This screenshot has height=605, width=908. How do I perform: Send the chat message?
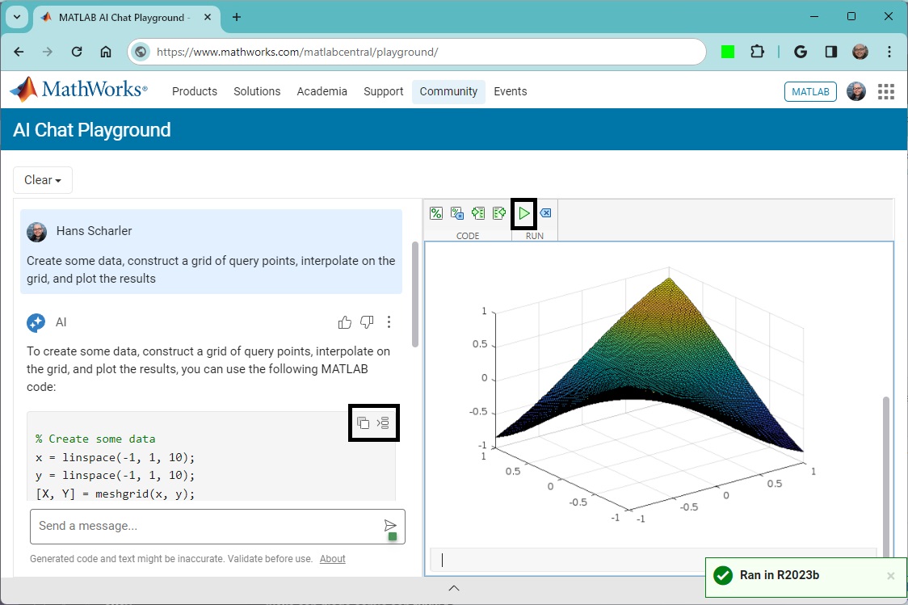tap(390, 526)
